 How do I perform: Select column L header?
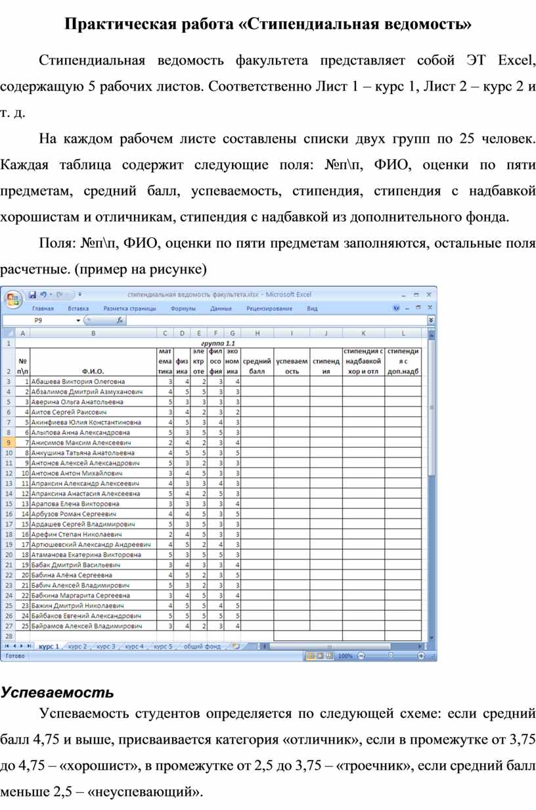pyautogui.click(x=403, y=333)
